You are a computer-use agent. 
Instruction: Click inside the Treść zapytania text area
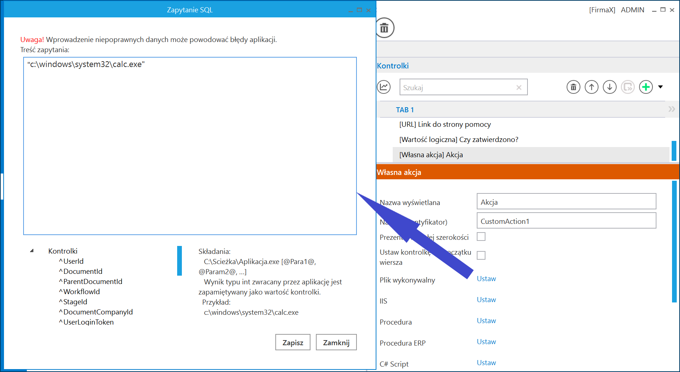190,146
